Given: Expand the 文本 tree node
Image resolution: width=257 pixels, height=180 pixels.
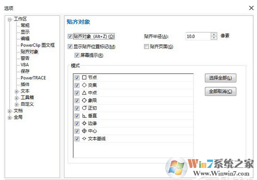Looking at the screenshot, I should [x=16, y=91].
